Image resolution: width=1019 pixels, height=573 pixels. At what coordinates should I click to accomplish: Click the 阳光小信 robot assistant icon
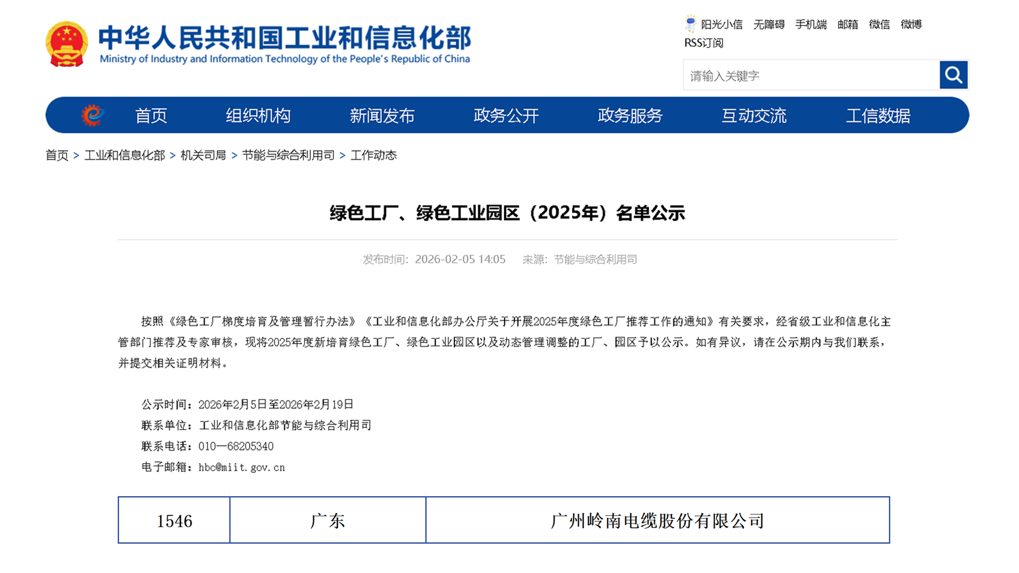tap(690, 22)
